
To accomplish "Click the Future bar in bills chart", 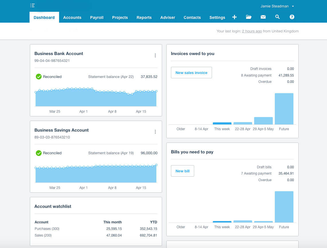I will [x=284, y=207].
